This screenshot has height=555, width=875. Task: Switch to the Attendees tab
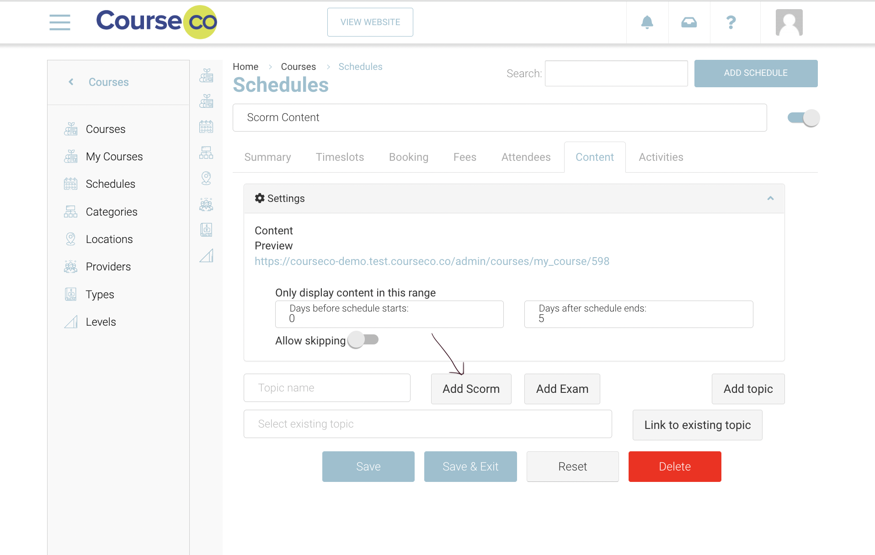526,157
